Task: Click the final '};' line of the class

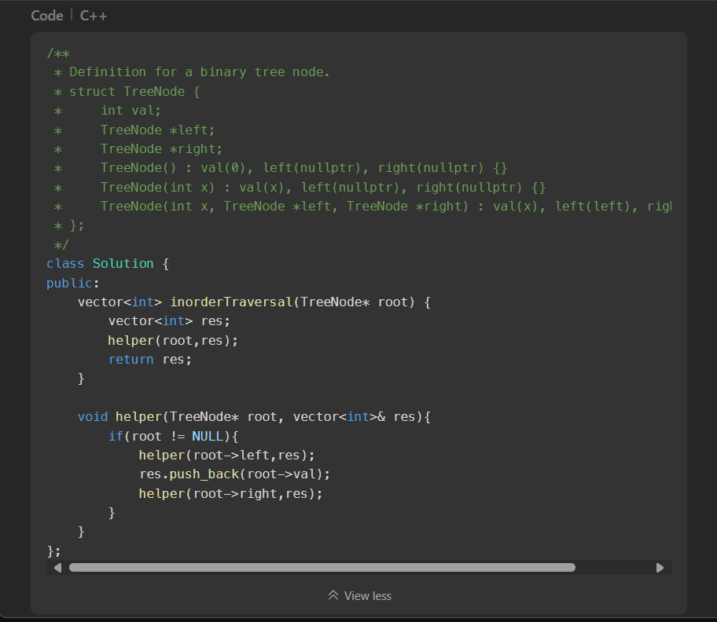Action: [x=54, y=551]
